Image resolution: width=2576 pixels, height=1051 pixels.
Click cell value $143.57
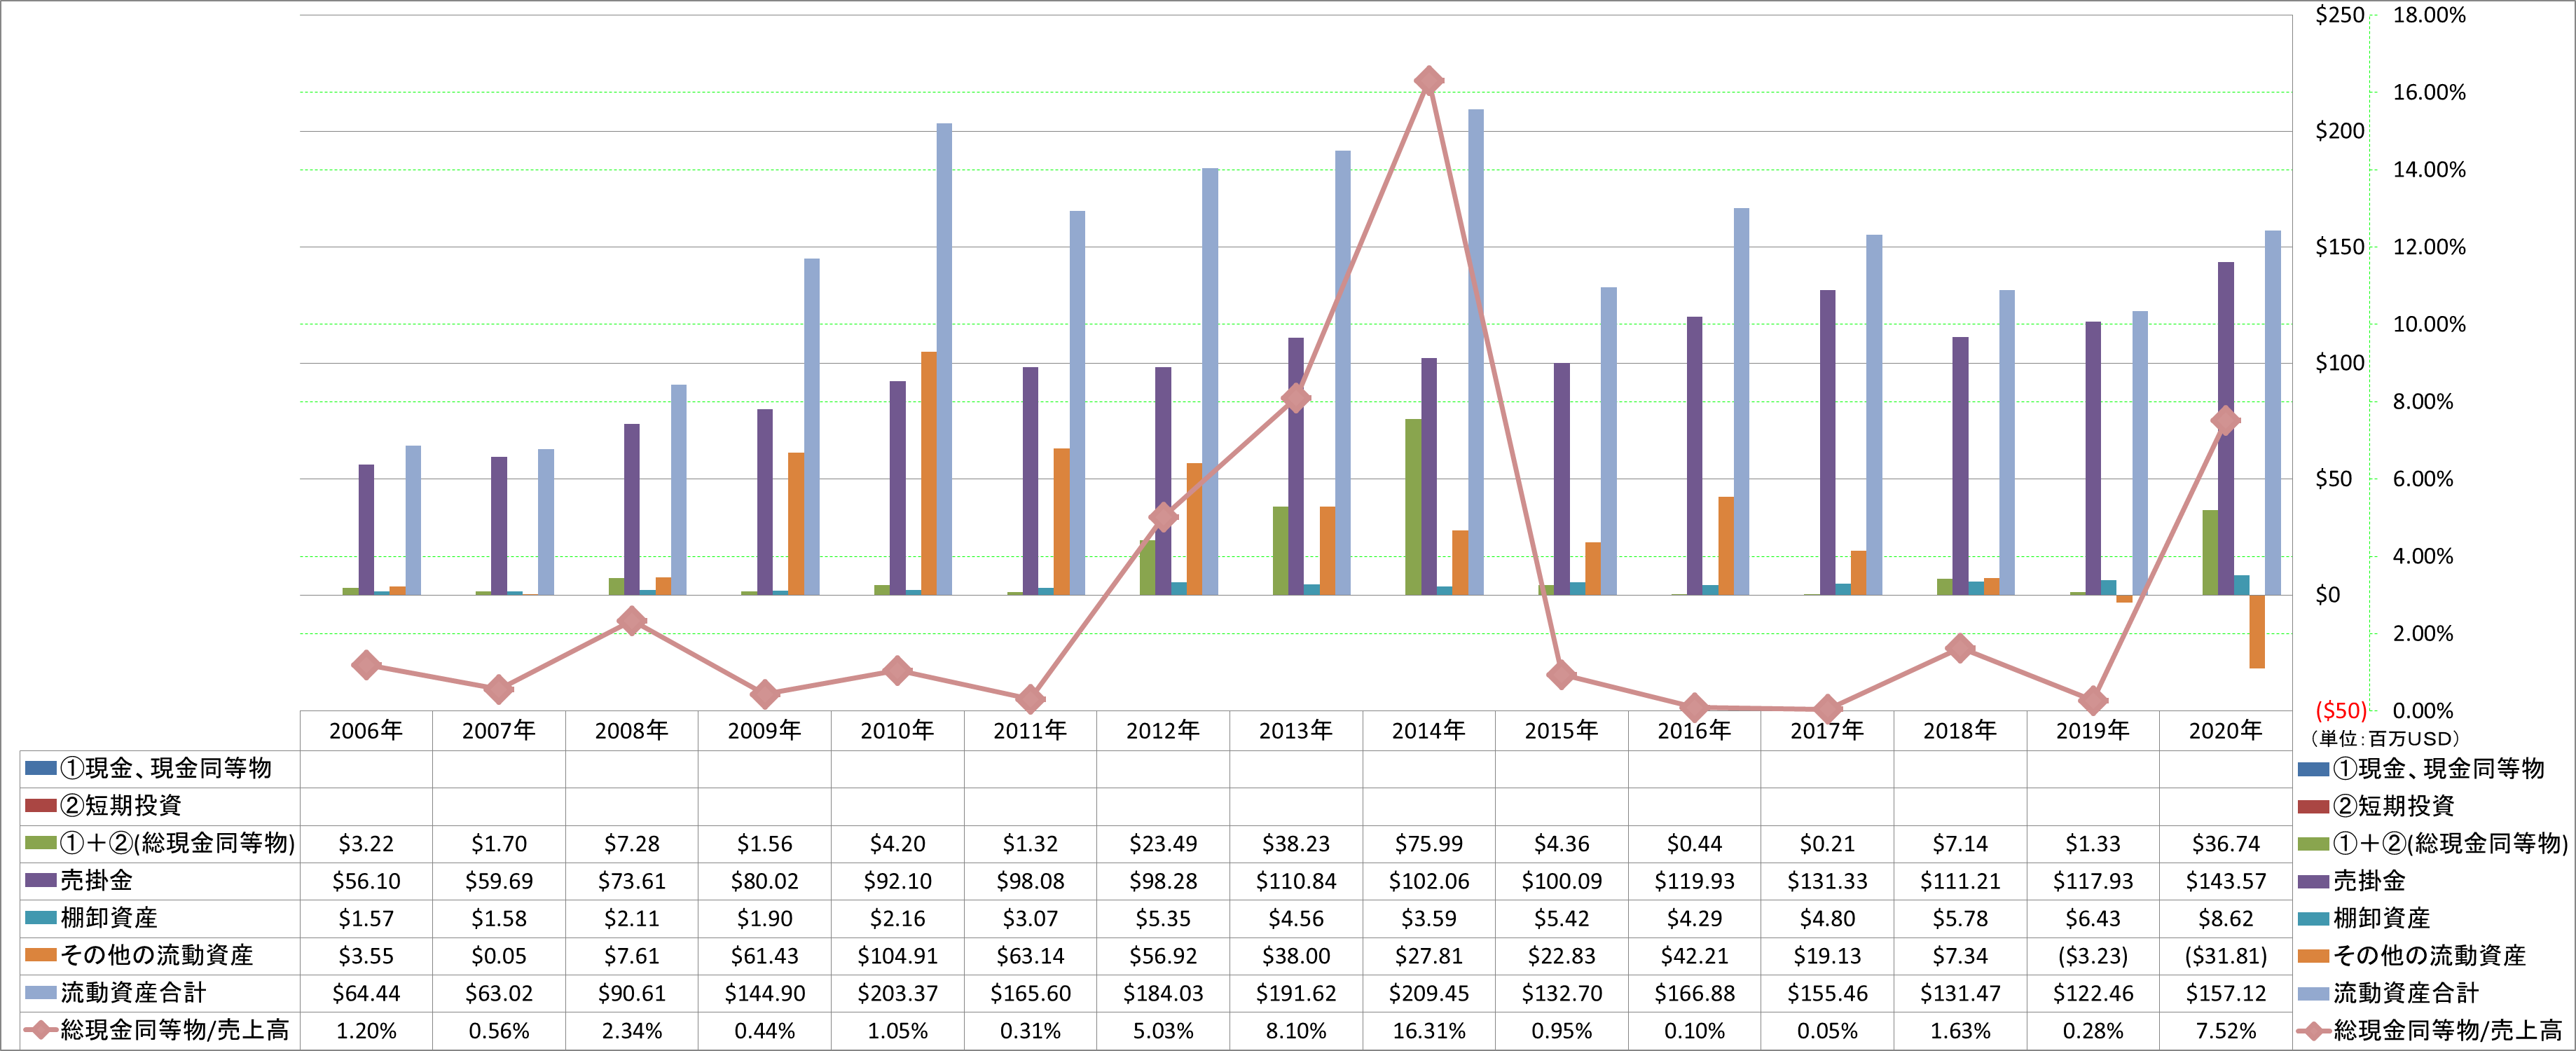coord(2225,881)
